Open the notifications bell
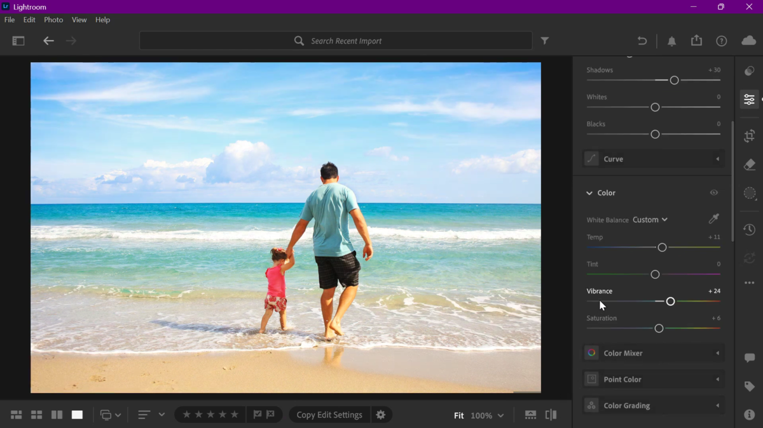This screenshot has height=428, width=763. click(671, 41)
